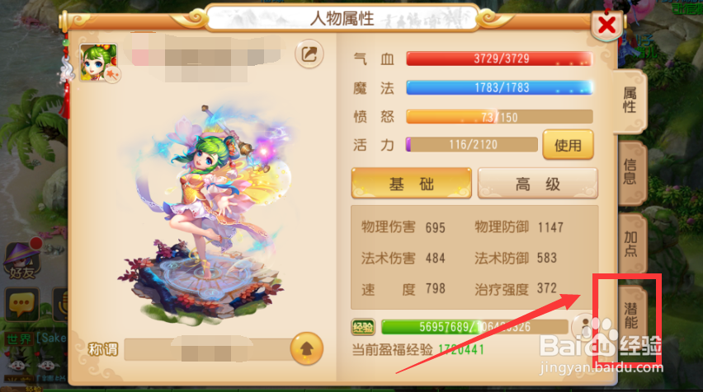The width and height of the screenshot is (703, 392).
Task: Close the 人物属性 window
Action: click(606, 25)
